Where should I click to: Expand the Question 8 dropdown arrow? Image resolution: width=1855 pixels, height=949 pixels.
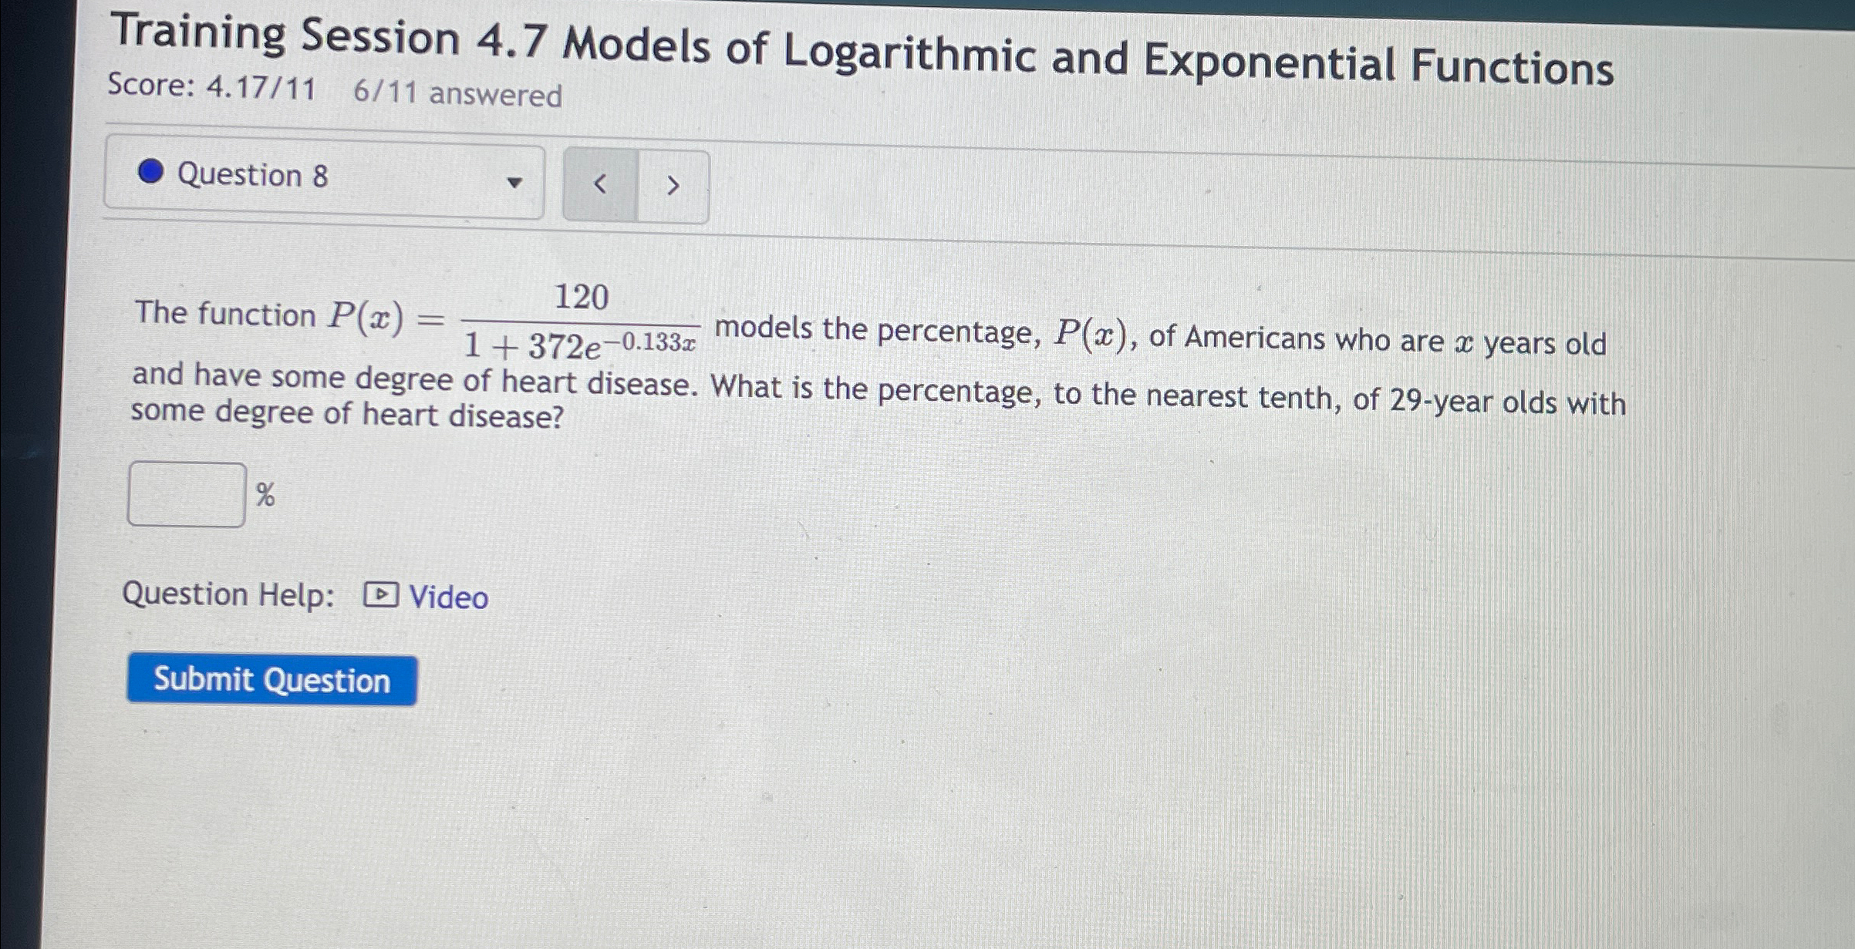[x=514, y=183]
